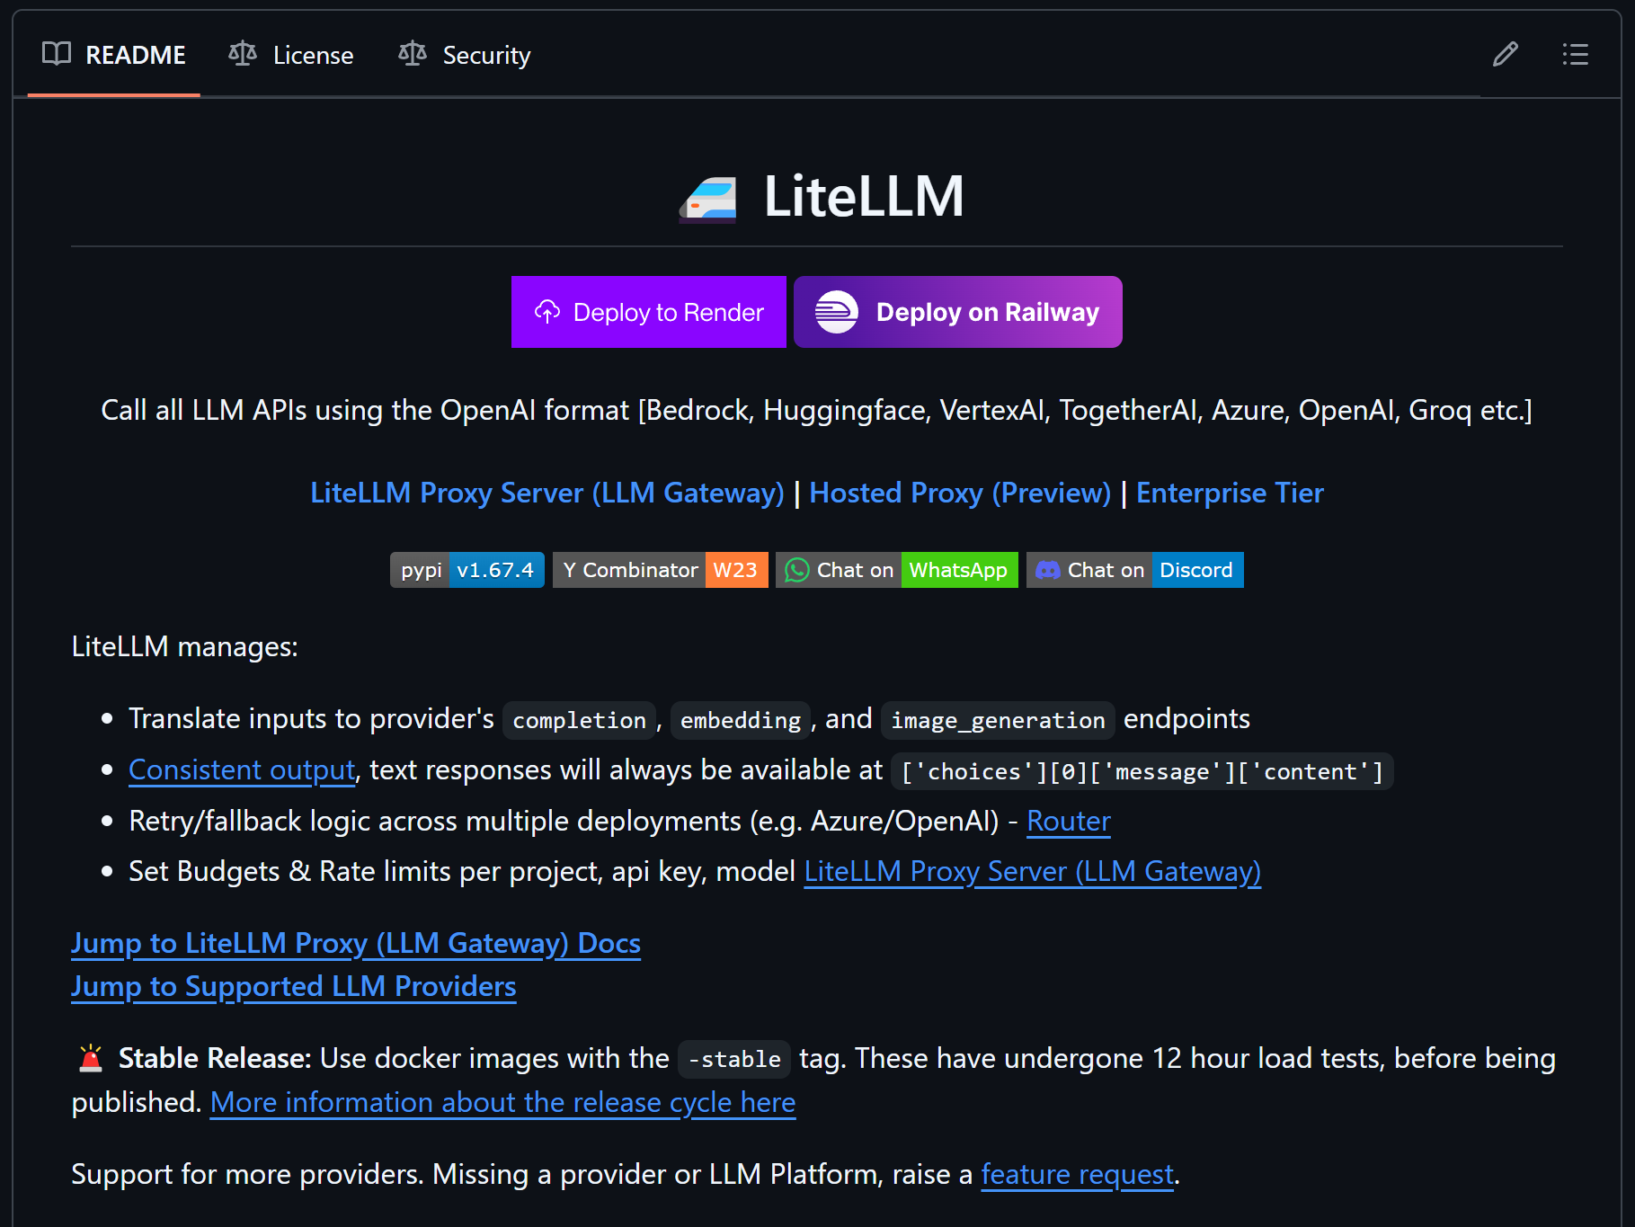Click the ['choices'][0]['message']['content'] code text

coord(1142,771)
